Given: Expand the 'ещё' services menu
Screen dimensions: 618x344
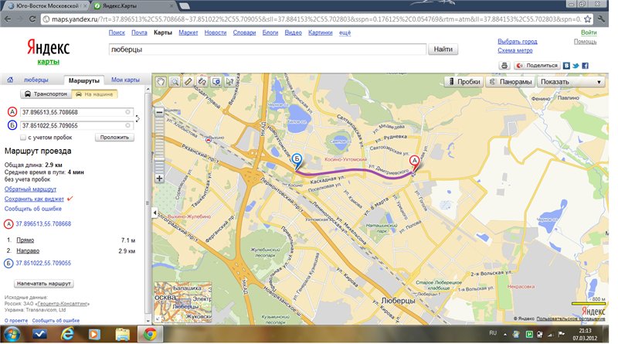Looking at the screenshot, I should 345,33.
